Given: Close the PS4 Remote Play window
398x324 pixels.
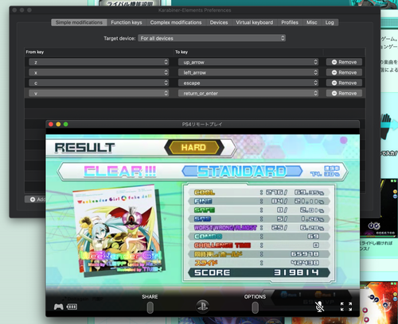Looking at the screenshot, I should [x=51, y=124].
